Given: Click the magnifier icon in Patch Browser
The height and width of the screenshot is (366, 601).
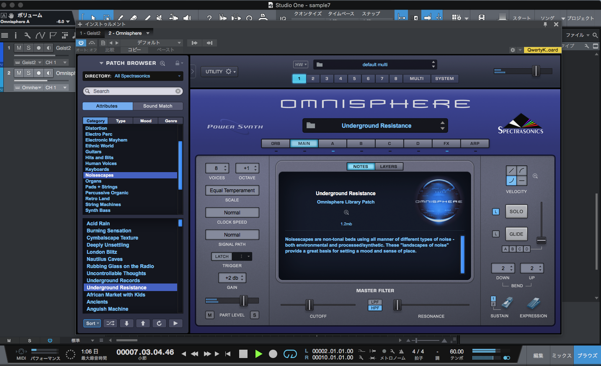Looking at the screenshot, I should (x=163, y=63).
